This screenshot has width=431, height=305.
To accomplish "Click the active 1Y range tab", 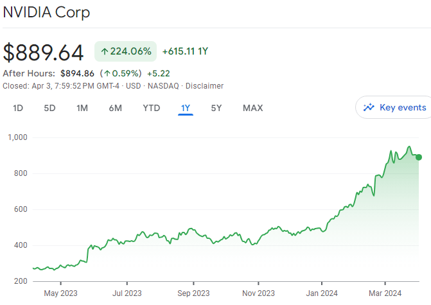I will (186, 108).
